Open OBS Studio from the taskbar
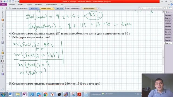This screenshot has width=173, height=97. pos(59,94)
